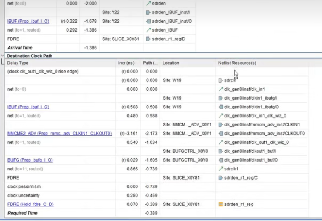Viewport: 322px width, 221px height.
Task: Click the net icon beside sdrclk1
Action: [x=221, y=169]
